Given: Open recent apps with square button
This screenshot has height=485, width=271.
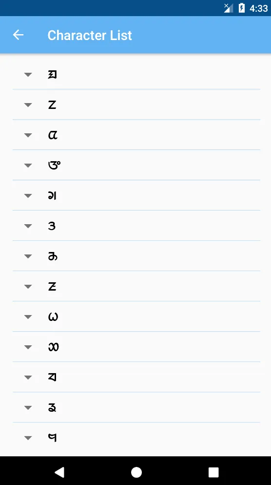Looking at the screenshot, I should [x=213, y=472].
